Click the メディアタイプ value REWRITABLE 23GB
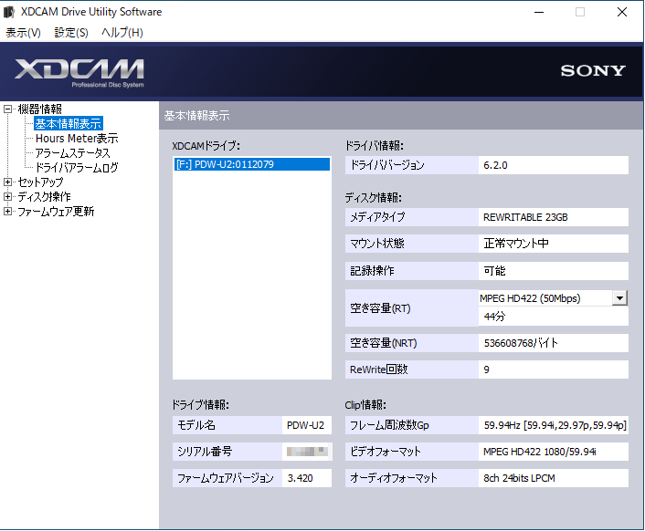645x531 pixels. (554, 217)
